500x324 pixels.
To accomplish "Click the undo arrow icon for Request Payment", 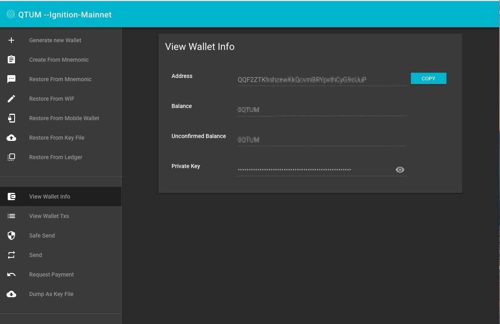I will coord(11,274).
